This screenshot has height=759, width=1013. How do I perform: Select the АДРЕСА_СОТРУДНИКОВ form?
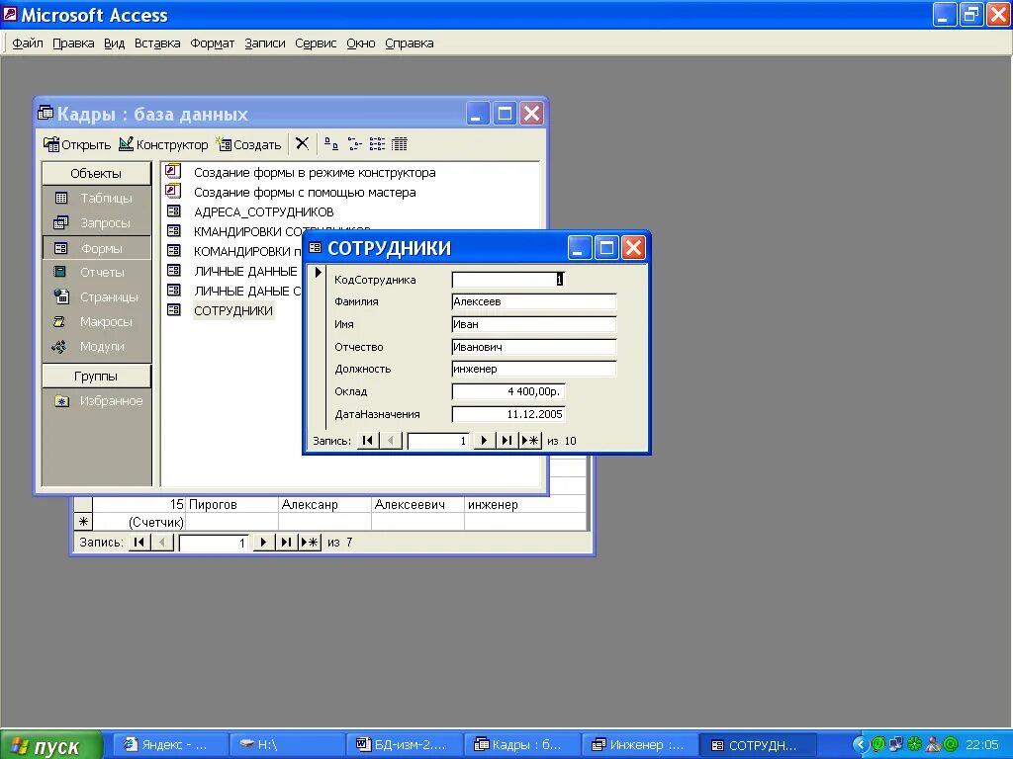[x=263, y=211]
